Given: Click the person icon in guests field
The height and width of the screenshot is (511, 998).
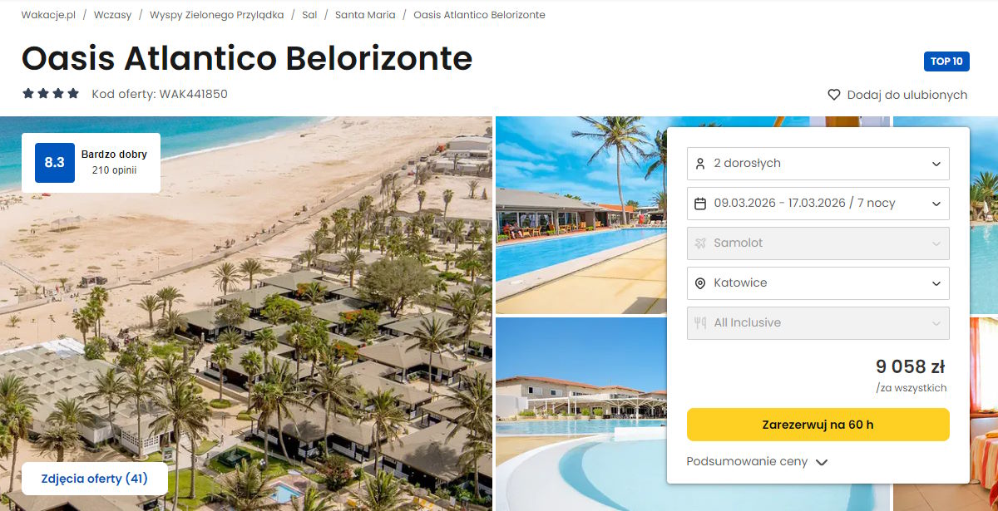Looking at the screenshot, I should click(x=700, y=164).
